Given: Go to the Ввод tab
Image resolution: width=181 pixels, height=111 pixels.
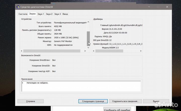Looking at the screenshot, I should pyautogui.click(x=65, y=14).
